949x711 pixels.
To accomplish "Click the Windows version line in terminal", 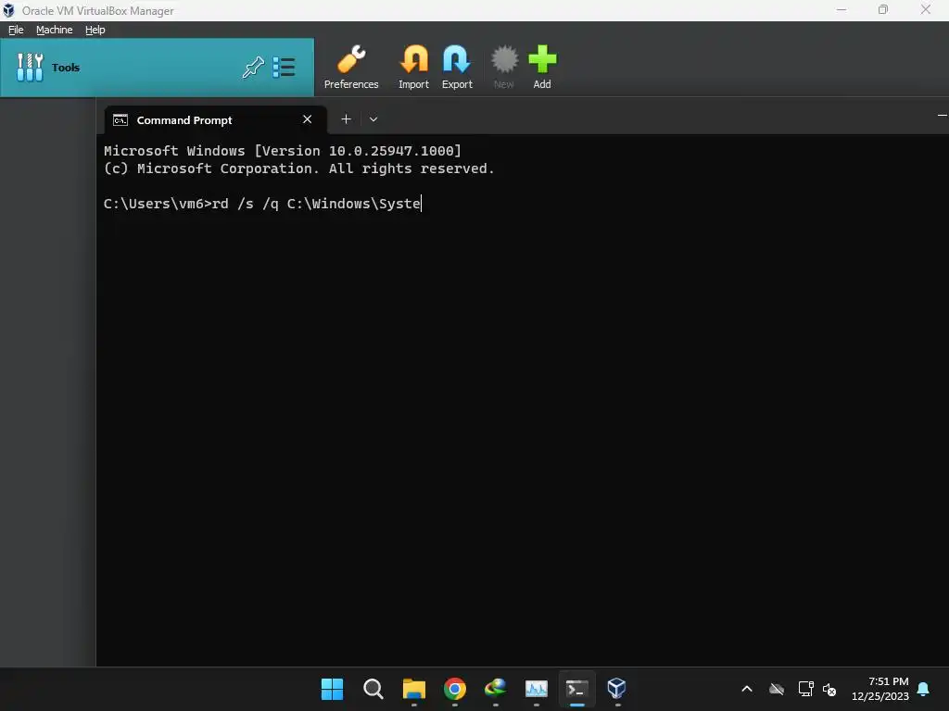I will pyautogui.click(x=282, y=151).
